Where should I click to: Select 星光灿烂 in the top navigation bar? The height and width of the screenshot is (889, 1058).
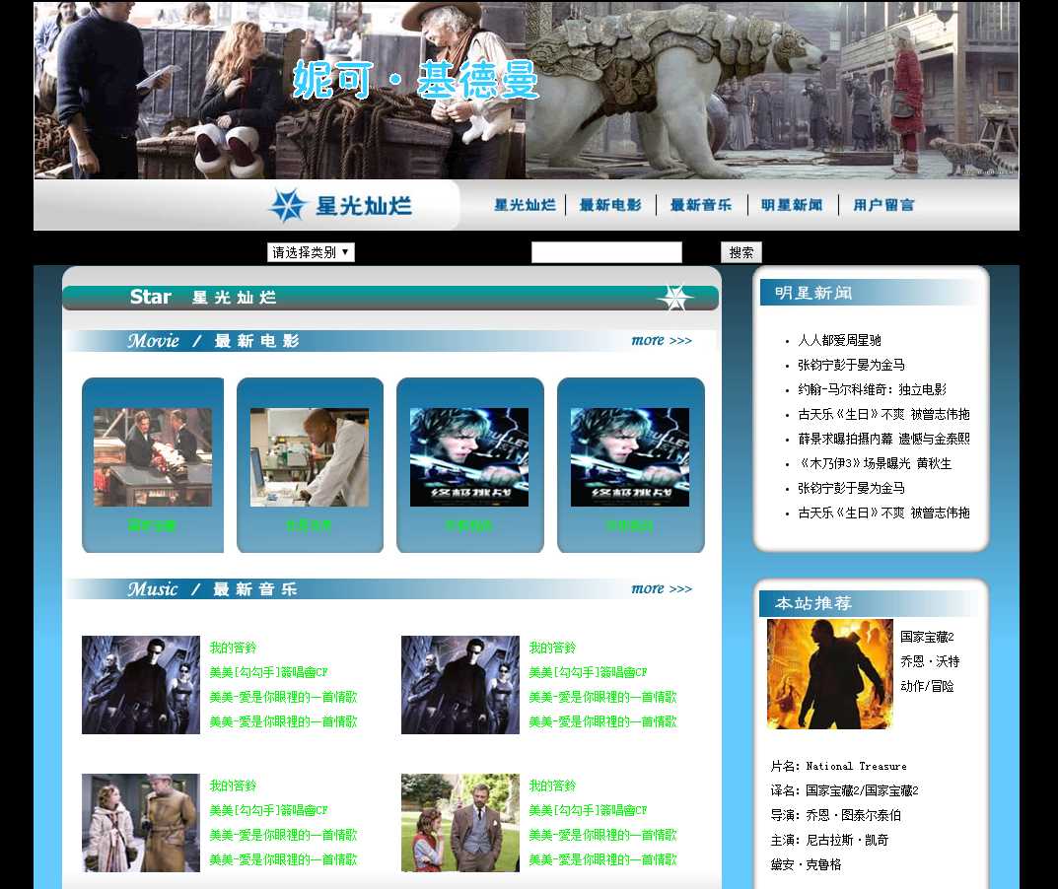(525, 205)
